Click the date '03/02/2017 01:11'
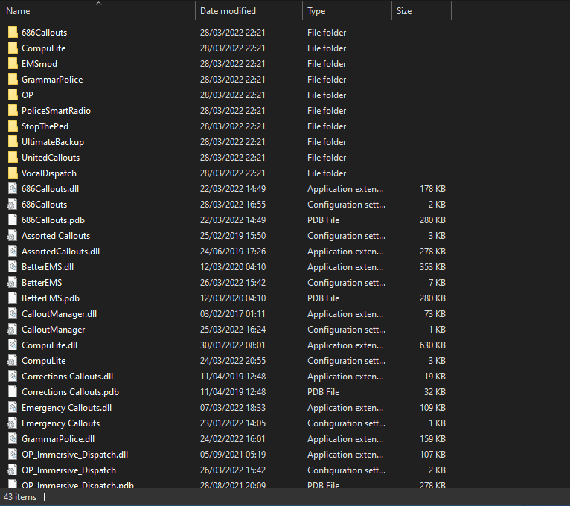 (233, 314)
